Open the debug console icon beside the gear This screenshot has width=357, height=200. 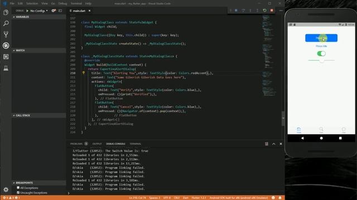tap(60, 11)
